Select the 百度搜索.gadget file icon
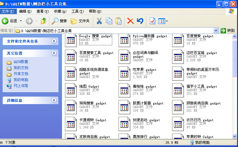Viewport: 238px width, 147px height. 178,40
